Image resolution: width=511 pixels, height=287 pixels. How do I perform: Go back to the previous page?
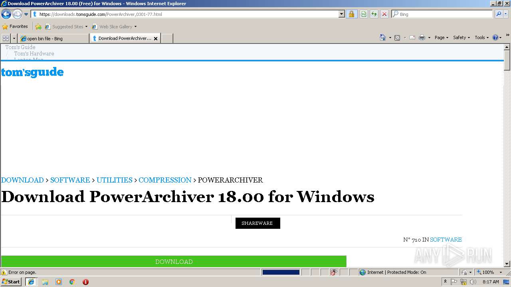tap(6, 14)
